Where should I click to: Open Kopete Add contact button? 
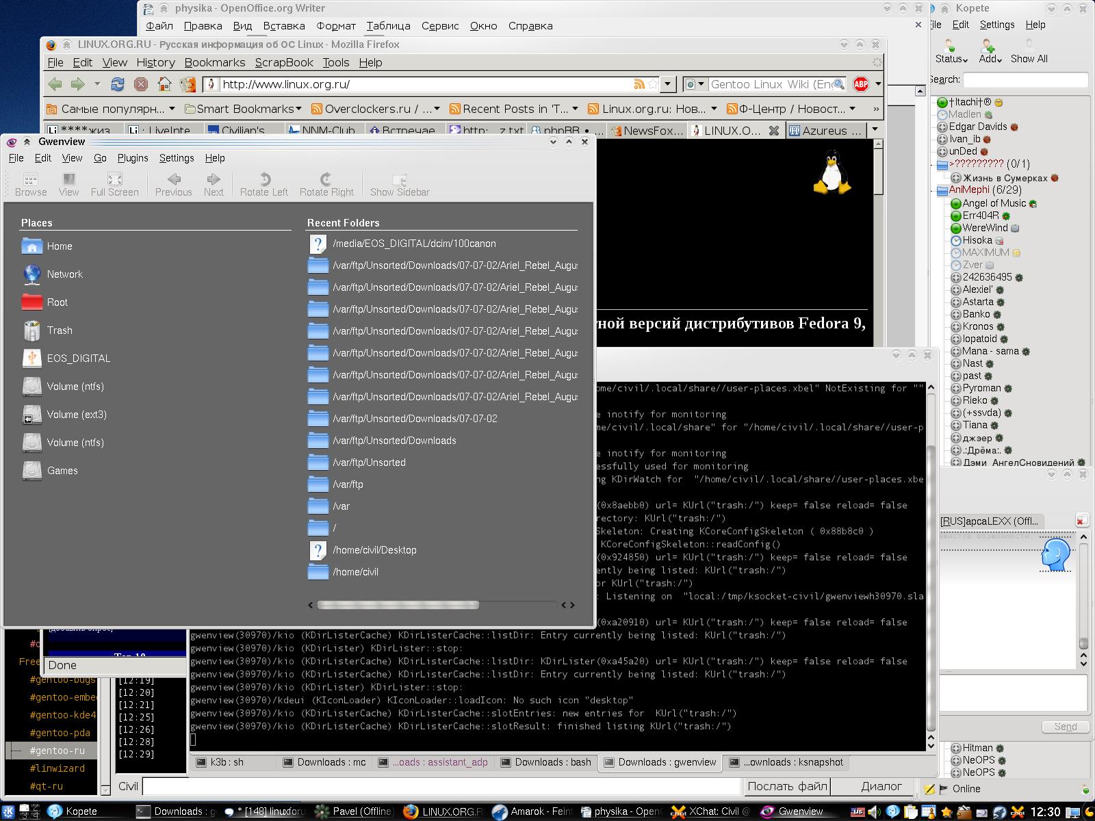tap(990, 51)
